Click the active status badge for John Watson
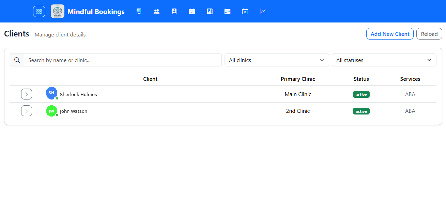Viewport: 446px width, 214px height. click(x=361, y=111)
